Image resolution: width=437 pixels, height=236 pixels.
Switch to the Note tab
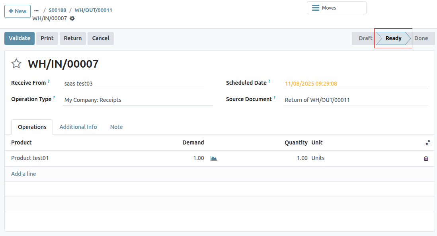pyautogui.click(x=116, y=127)
